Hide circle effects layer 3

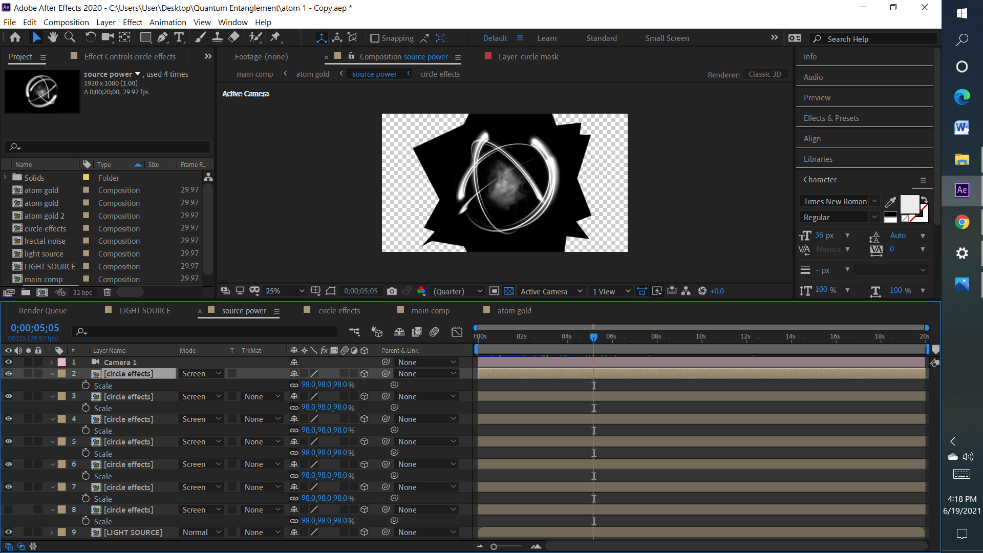pyautogui.click(x=8, y=396)
